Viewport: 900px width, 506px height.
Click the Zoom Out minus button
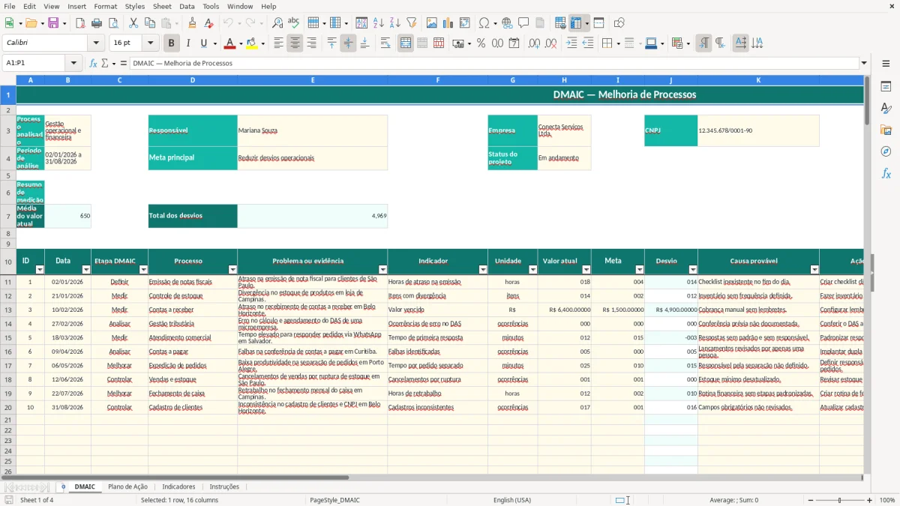click(809, 500)
